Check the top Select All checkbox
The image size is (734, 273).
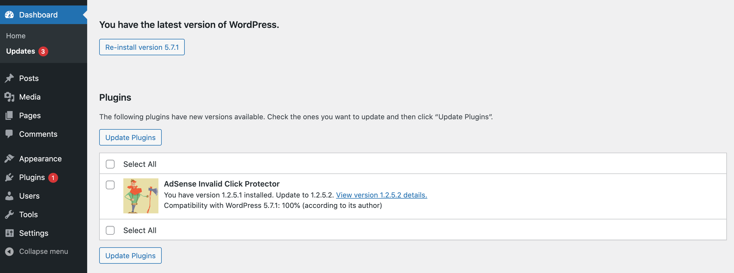pyautogui.click(x=110, y=164)
